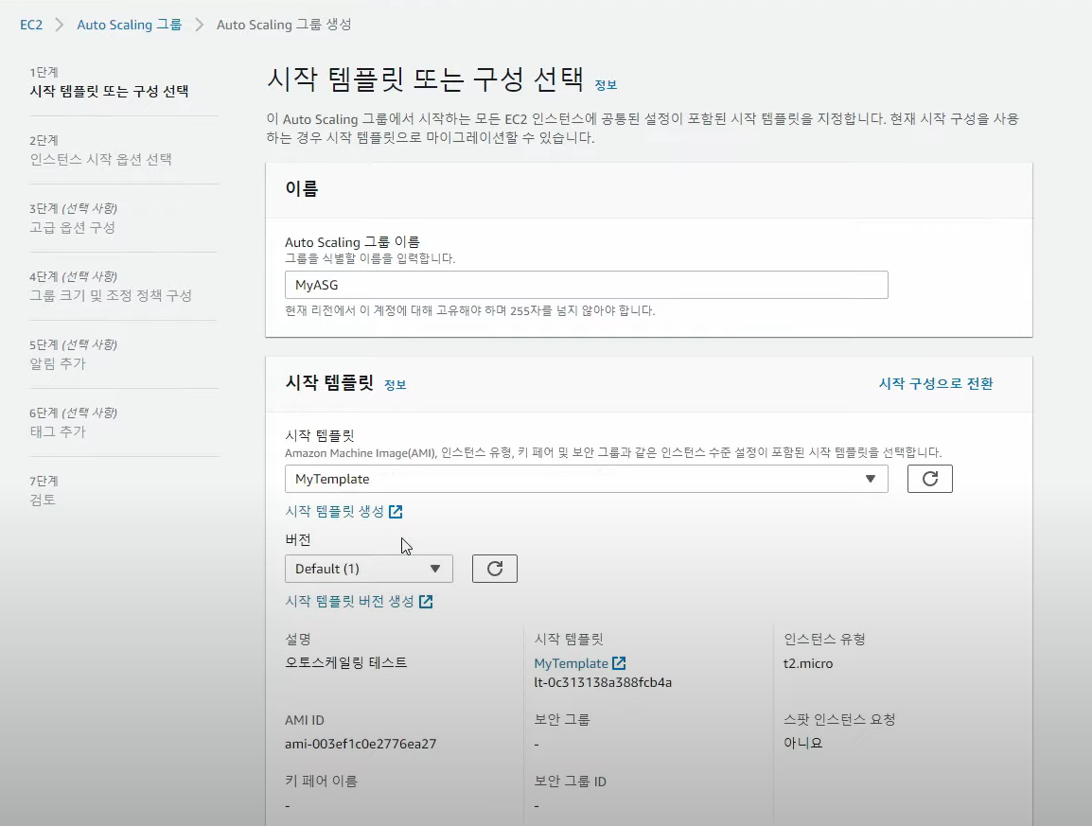The width and height of the screenshot is (1092, 826).
Task: Switch to launch configuration via 시작 구성으로 전환
Action: [x=935, y=384]
